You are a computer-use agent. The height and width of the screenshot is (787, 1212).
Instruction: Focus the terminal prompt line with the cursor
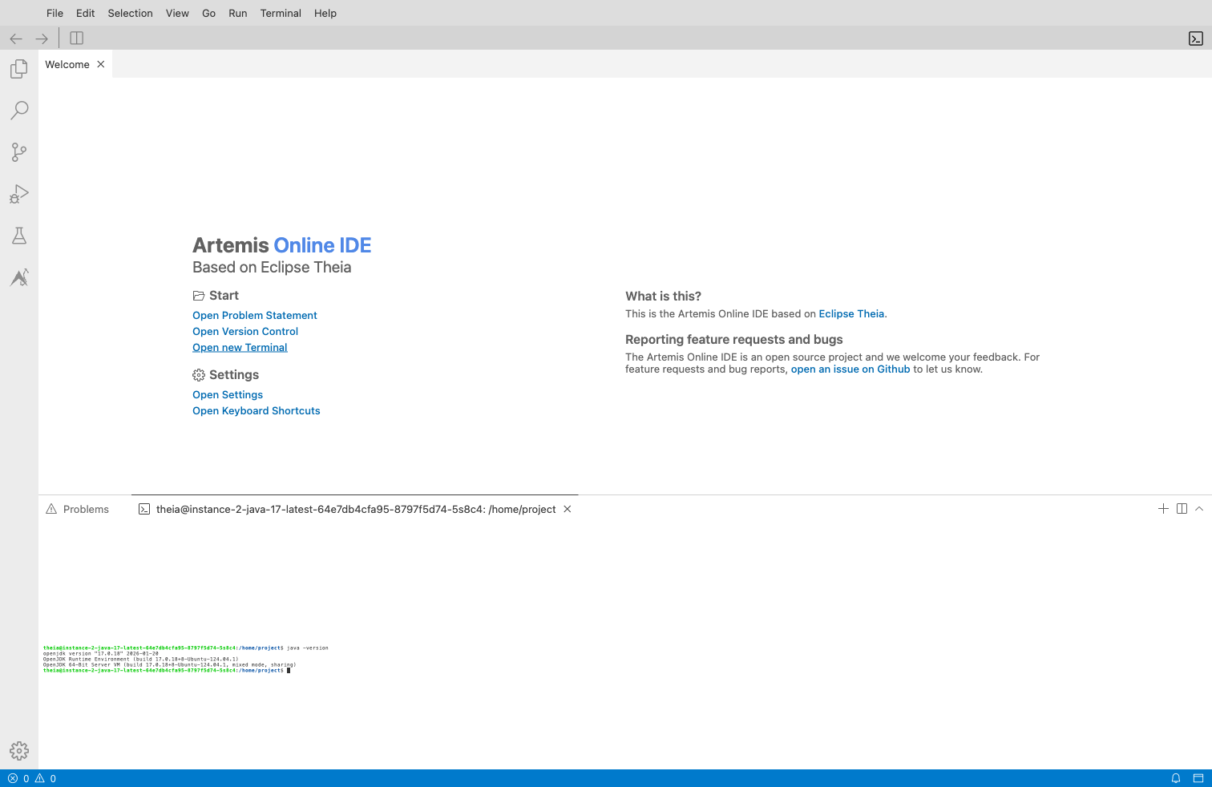167,670
